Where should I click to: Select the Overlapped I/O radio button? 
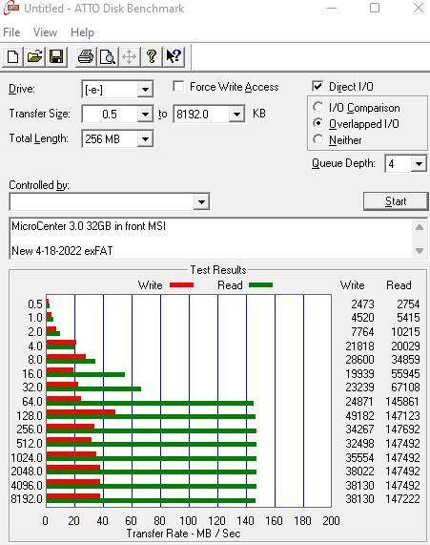(x=317, y=123)
